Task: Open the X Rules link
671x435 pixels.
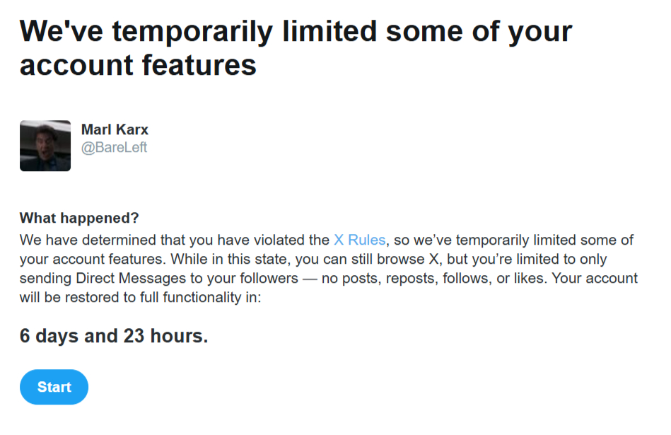Action: (359, 240)
